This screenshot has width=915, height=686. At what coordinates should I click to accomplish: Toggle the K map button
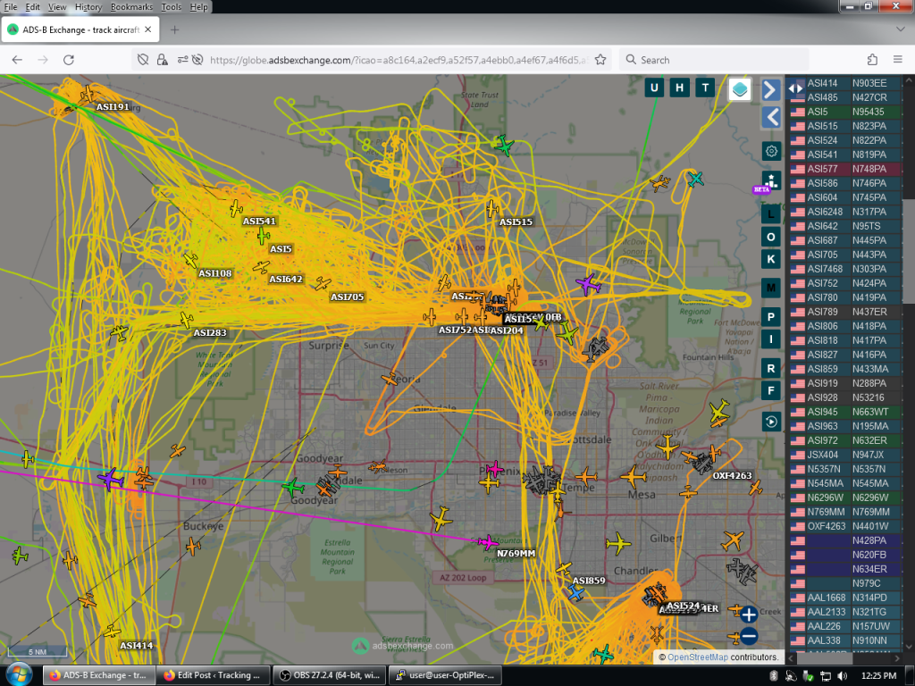point(771,259)
